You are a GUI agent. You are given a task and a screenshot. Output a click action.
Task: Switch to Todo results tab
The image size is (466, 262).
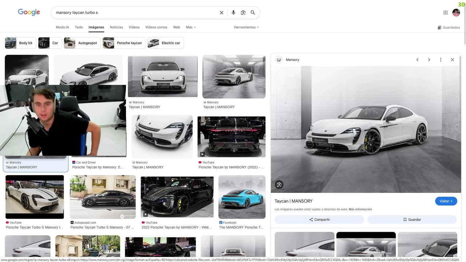pyautogui.click(x=79, y=27)
